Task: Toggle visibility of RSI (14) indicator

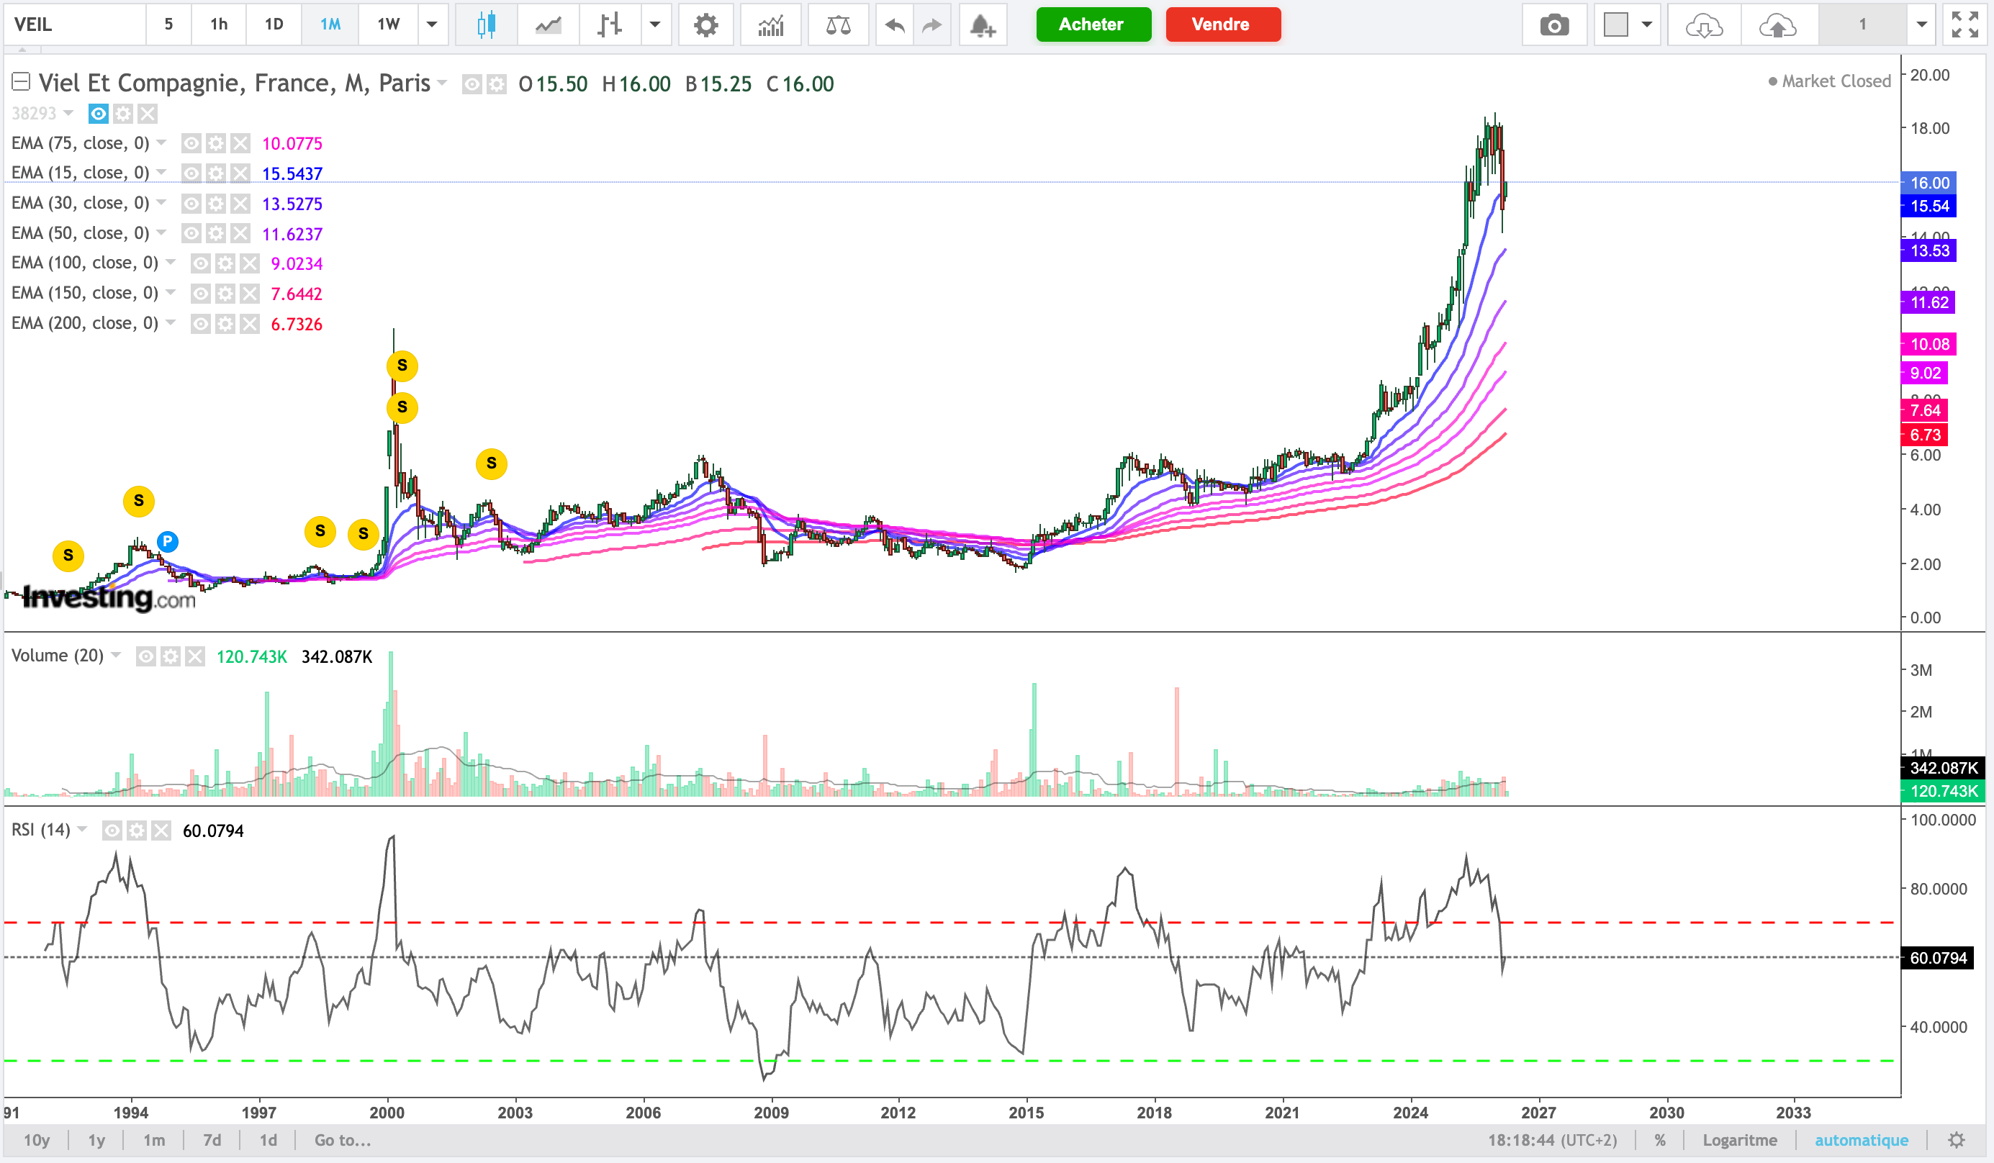Action: [x=112, y=830]
